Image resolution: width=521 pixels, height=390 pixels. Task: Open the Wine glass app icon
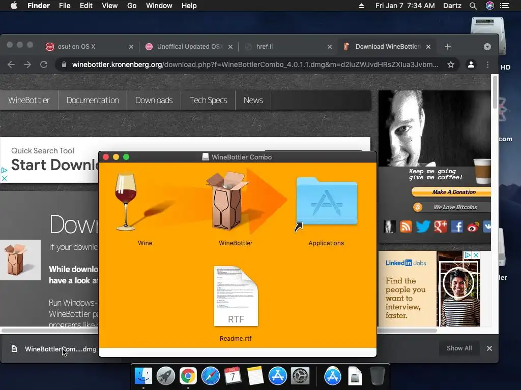(x=126, y=202)
